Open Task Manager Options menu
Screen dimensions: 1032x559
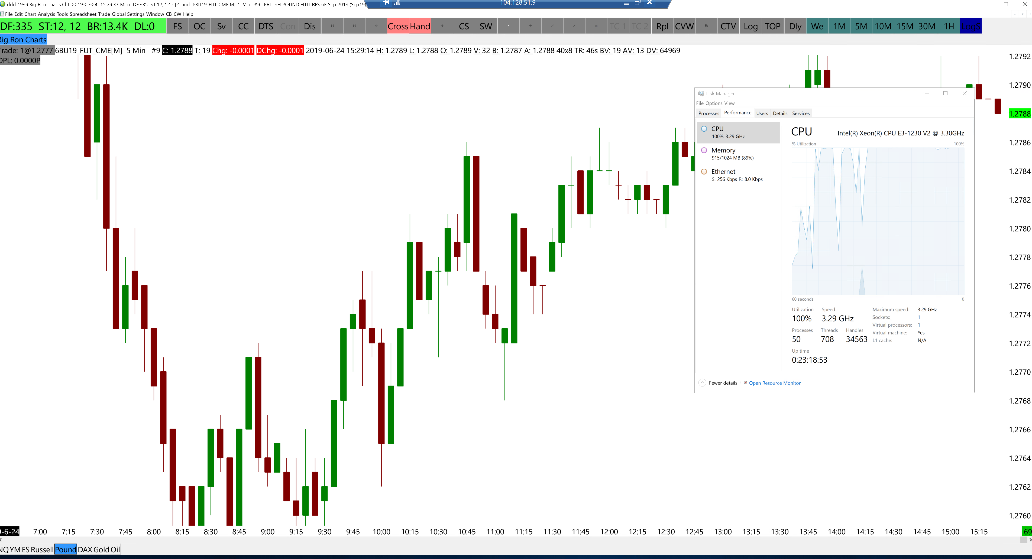(x=713, y=103)
